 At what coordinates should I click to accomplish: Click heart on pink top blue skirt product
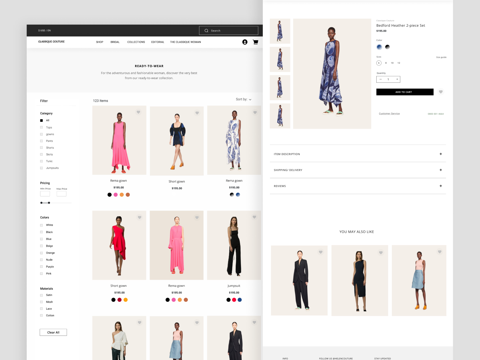197,323
